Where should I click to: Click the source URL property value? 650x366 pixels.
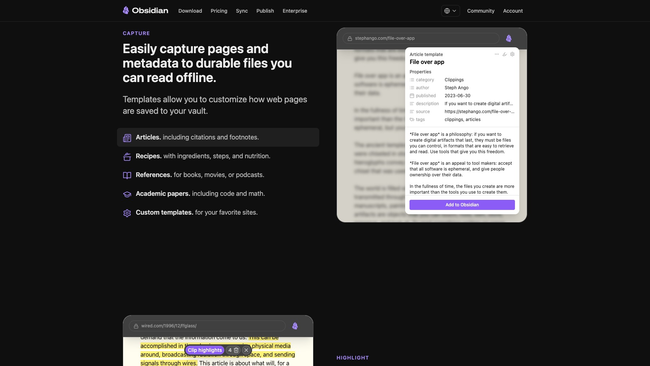[x=480, y=112]
